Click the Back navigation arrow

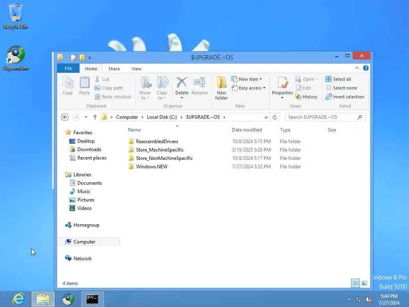tap(65, 117)
